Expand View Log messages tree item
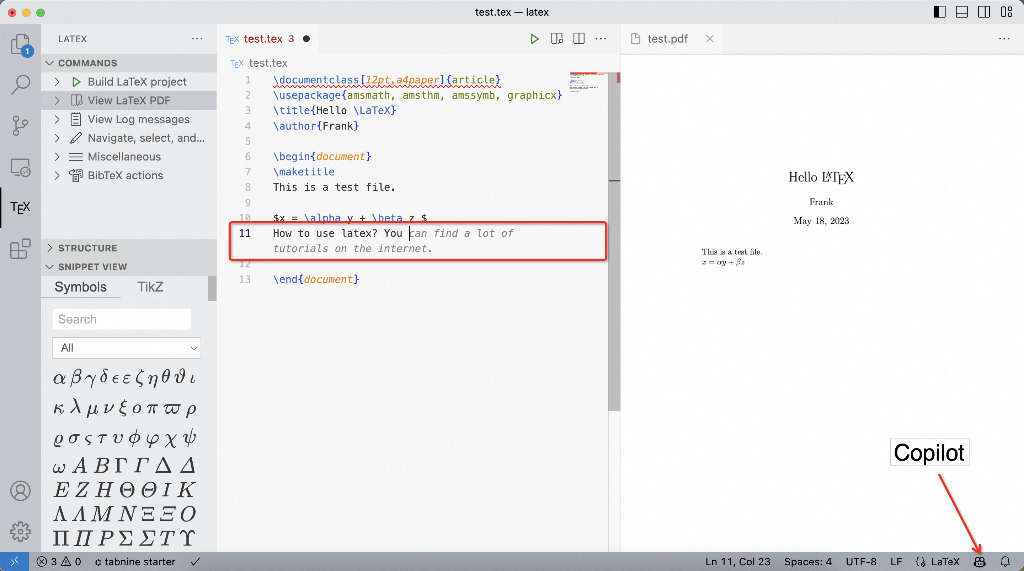Viewport: 1024px width, 571px height. tap(57, 120)
